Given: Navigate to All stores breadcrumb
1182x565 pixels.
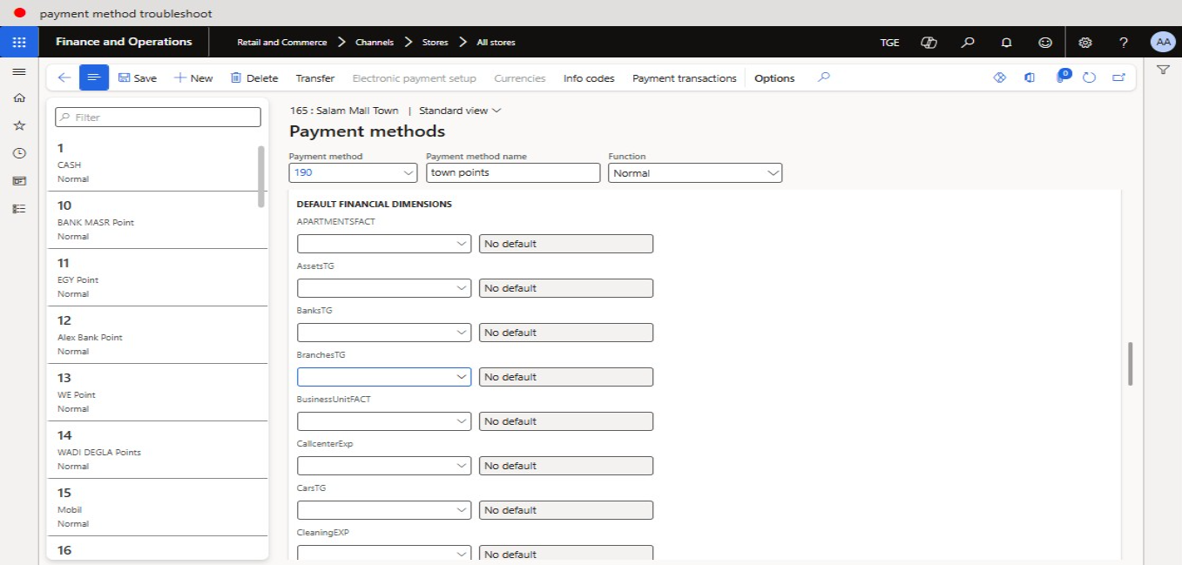Looking at the screenshot, I should (x=496, y=42).
